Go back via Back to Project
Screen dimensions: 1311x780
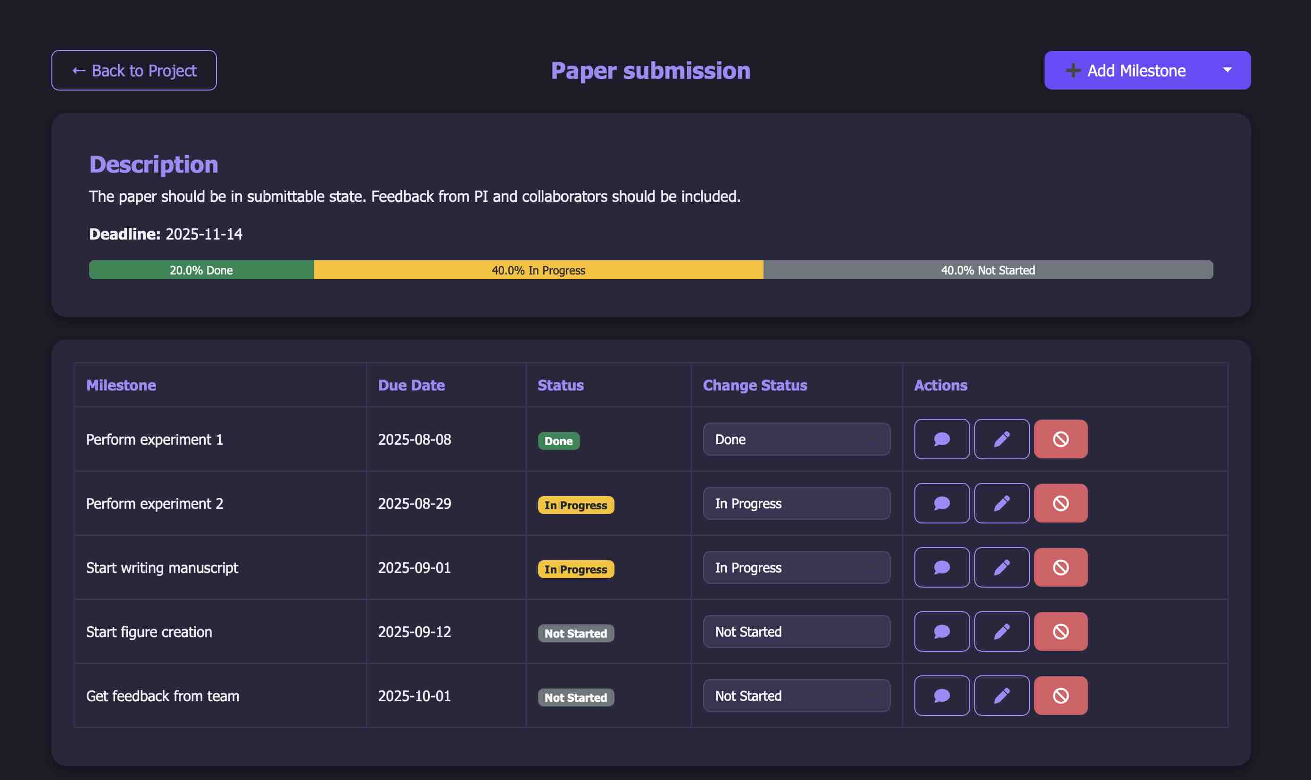pos(134,70)
